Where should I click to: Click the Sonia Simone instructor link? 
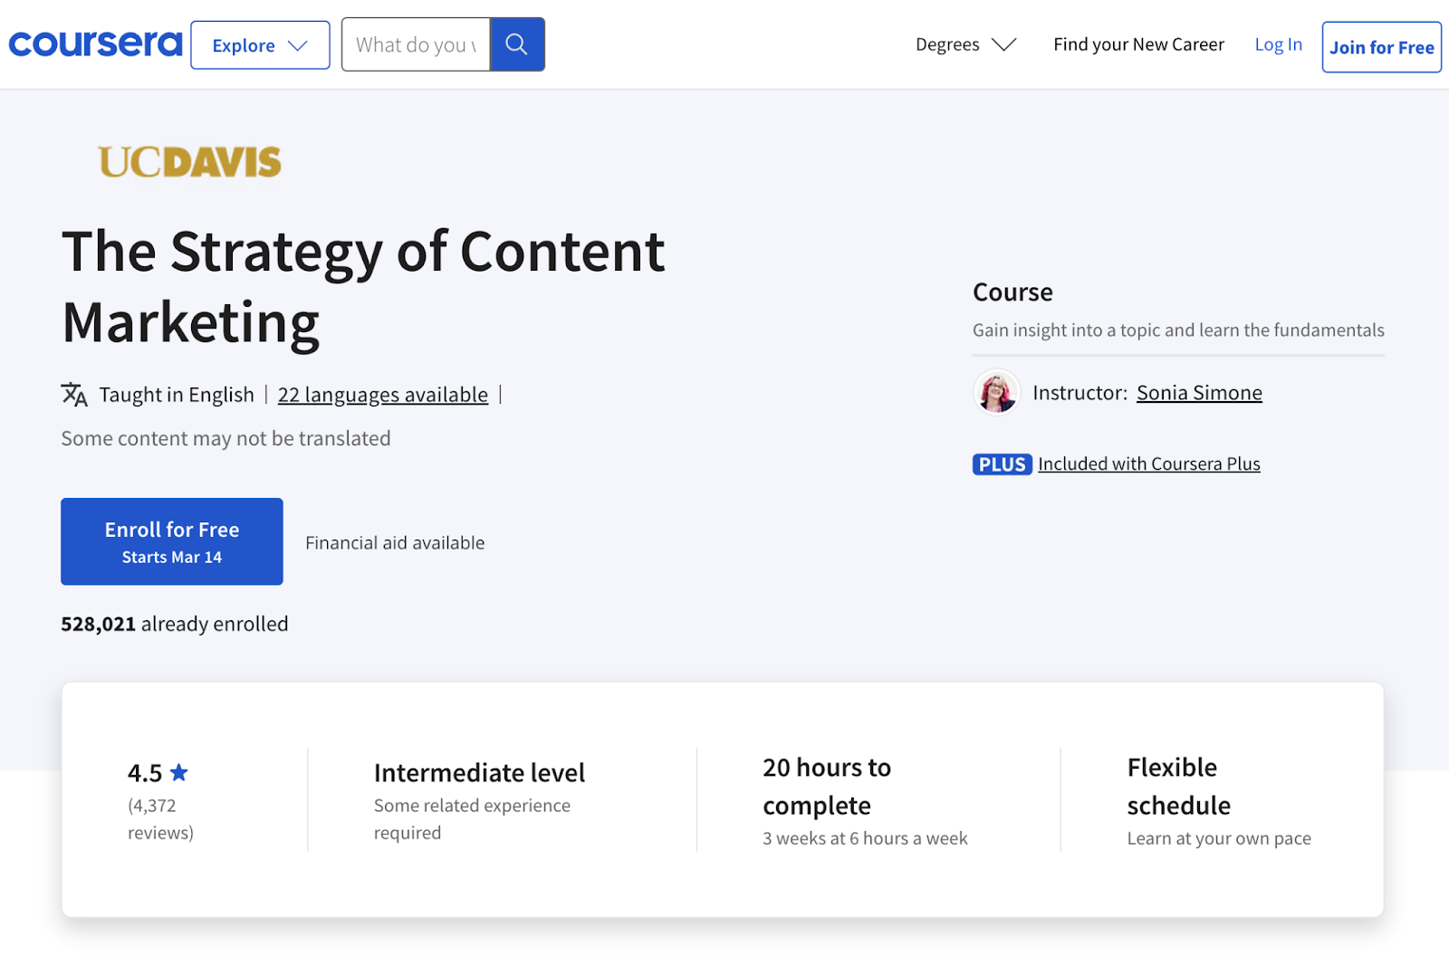(1199, 392)
